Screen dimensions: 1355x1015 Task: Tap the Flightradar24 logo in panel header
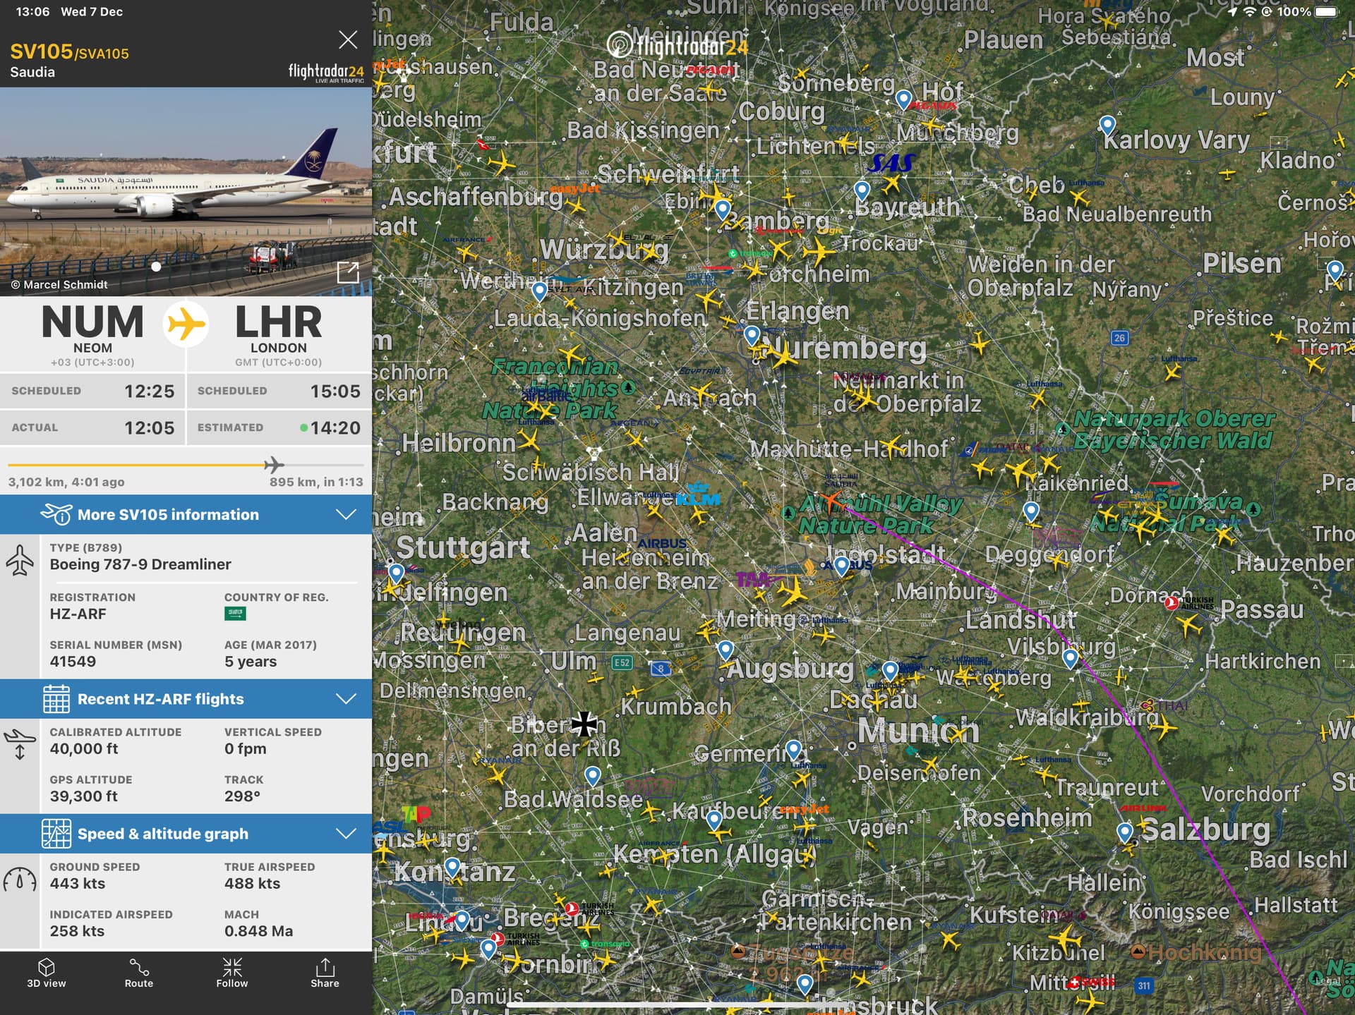[x=326, y=73]
